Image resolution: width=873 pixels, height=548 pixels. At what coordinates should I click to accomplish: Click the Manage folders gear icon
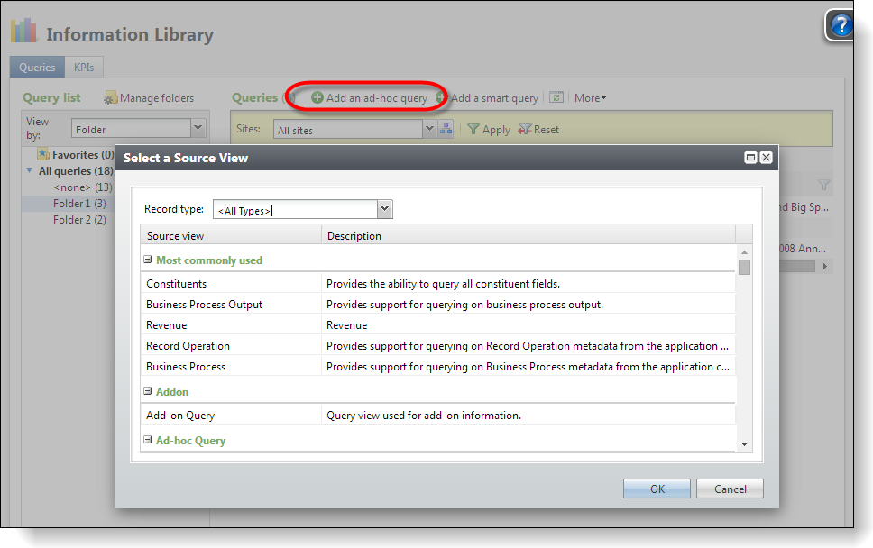tap(111, 98)
